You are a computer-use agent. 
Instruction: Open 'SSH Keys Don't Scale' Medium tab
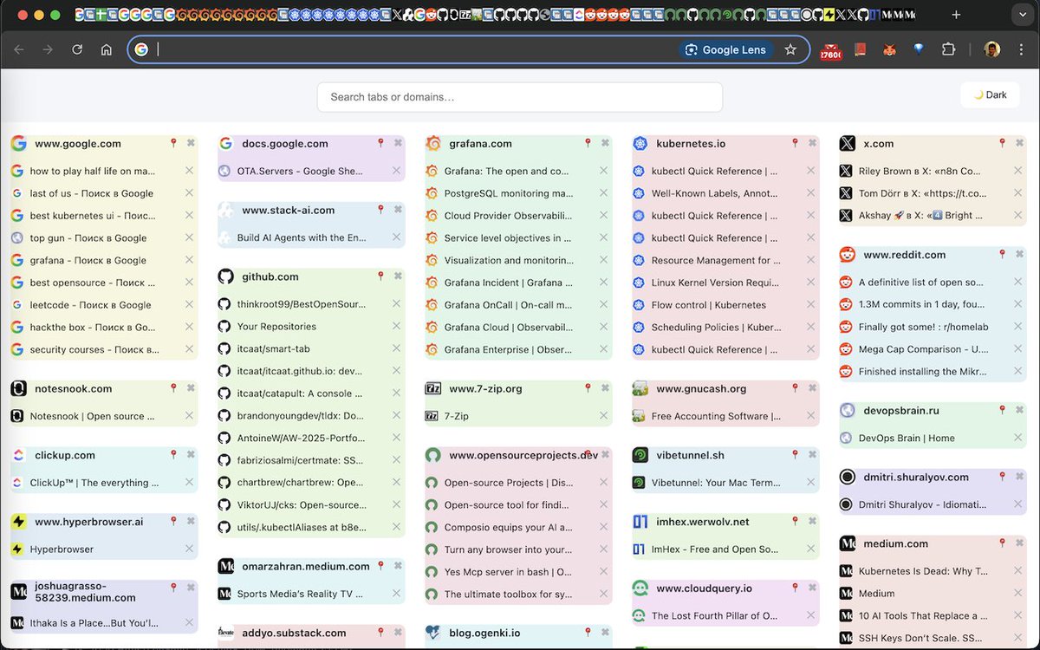coord(920,638)
